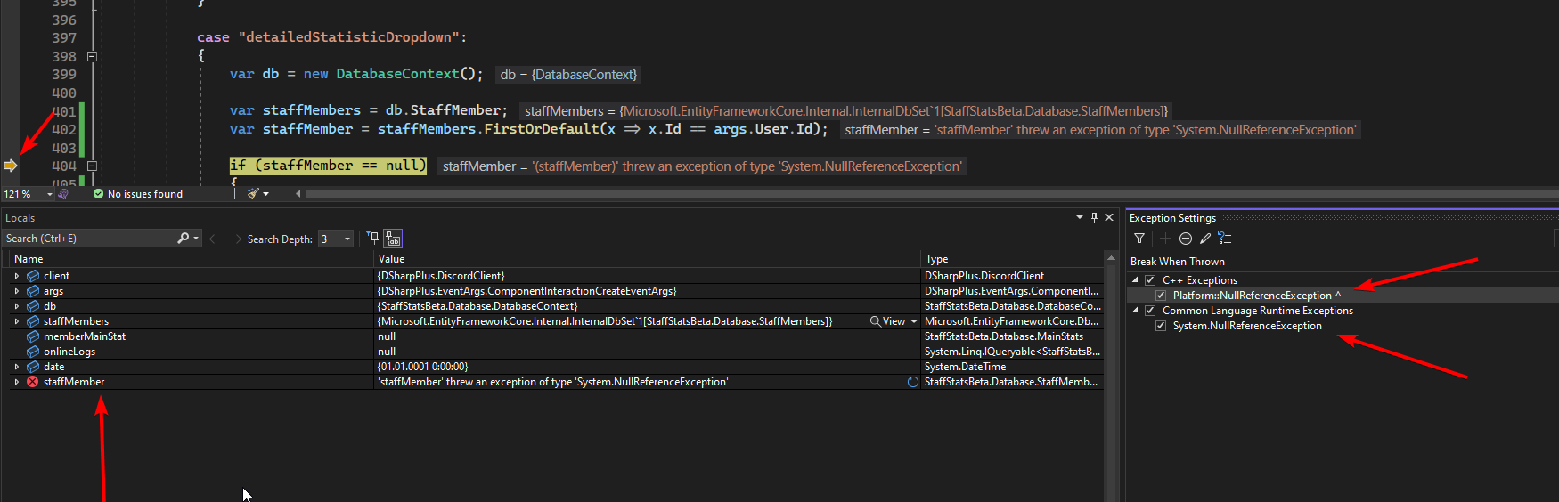This screenshot has width=1559, height=502.
Task: Expand the client variable row
Action: point(17,276)
